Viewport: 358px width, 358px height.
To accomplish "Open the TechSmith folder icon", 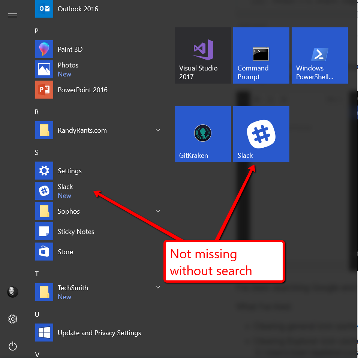I will 44,292.
